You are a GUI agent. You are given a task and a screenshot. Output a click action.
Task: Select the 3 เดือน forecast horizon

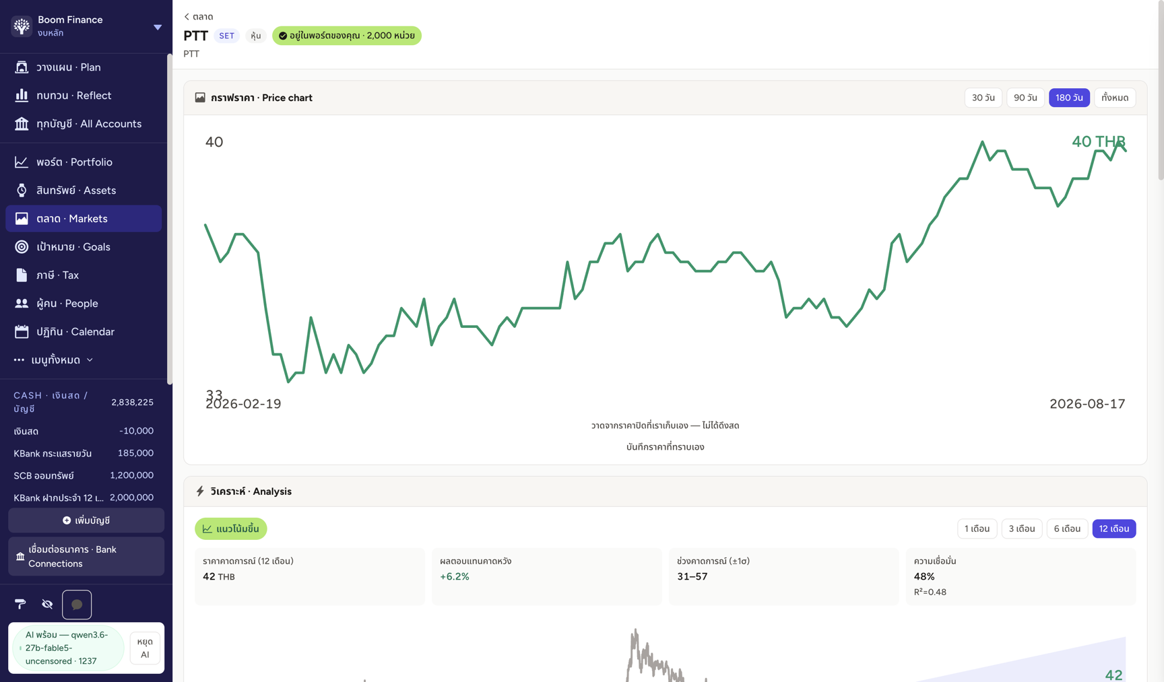click(x=1022, y=528)
